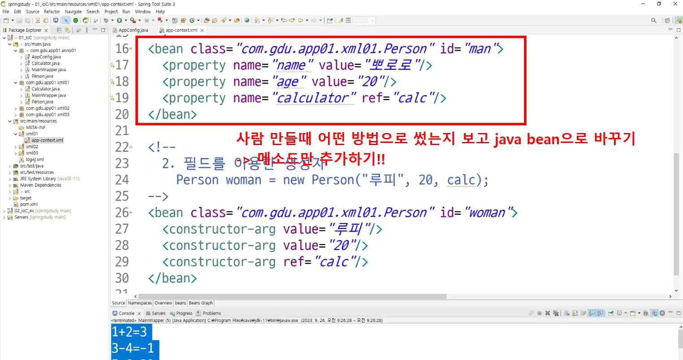683x360 pixels.
Task: Click the Clear Console icon
Action: pos(567,313)
